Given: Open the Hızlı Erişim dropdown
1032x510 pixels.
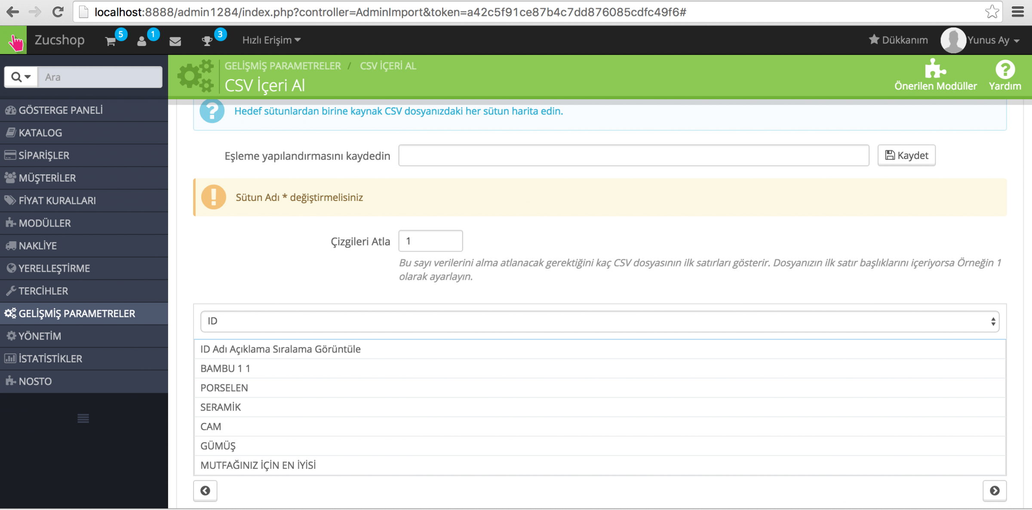Looking at the screenshot, I should point(271,40).
